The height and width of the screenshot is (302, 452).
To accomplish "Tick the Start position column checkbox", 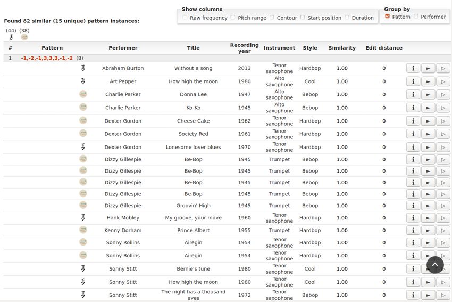I will (303, 18).
